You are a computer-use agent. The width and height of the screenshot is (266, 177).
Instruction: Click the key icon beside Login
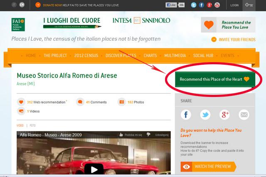(249, 5)
